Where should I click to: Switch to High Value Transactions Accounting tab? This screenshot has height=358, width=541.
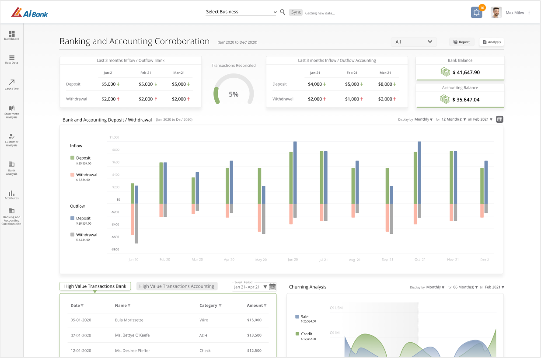click(x=177, y=286)
